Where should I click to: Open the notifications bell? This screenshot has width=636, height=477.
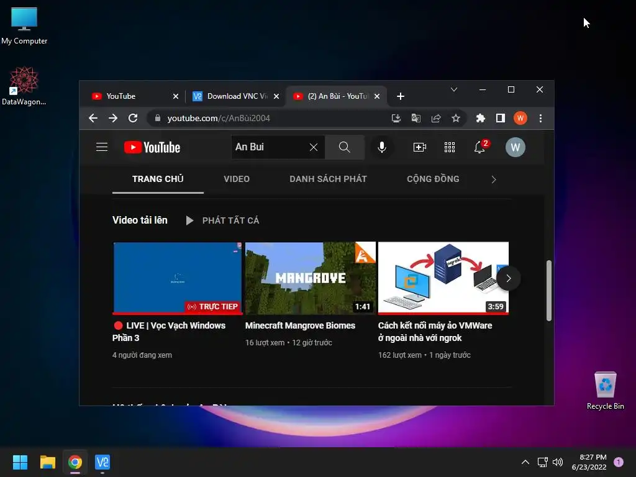(480, 147)
